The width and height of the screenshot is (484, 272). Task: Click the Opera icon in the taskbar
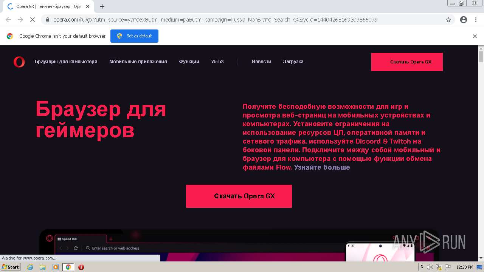[81, 267]
